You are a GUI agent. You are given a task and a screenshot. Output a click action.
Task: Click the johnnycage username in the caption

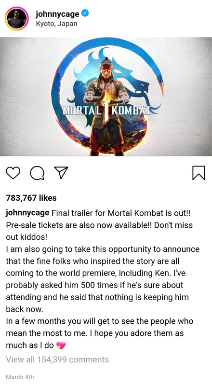(x=27, y=213)
